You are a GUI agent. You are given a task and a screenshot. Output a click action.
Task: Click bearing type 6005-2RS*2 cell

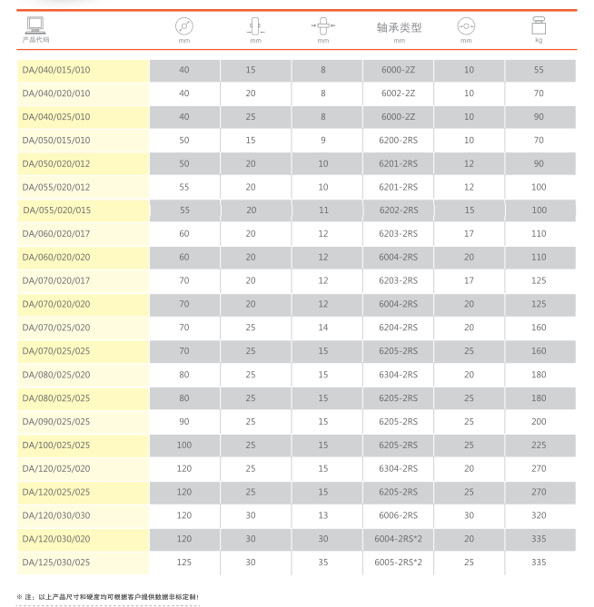click(x=398, y=563)
